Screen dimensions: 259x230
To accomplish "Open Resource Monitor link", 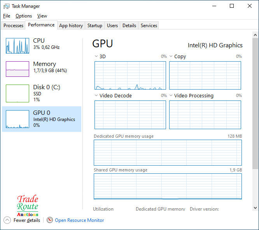I will point(79,220).
